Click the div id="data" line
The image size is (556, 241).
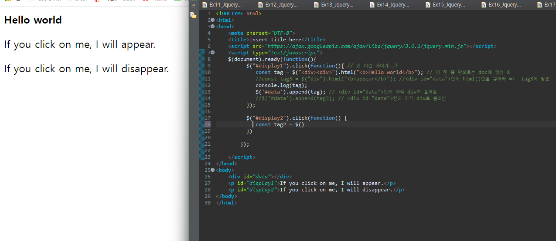coord(260,177)
